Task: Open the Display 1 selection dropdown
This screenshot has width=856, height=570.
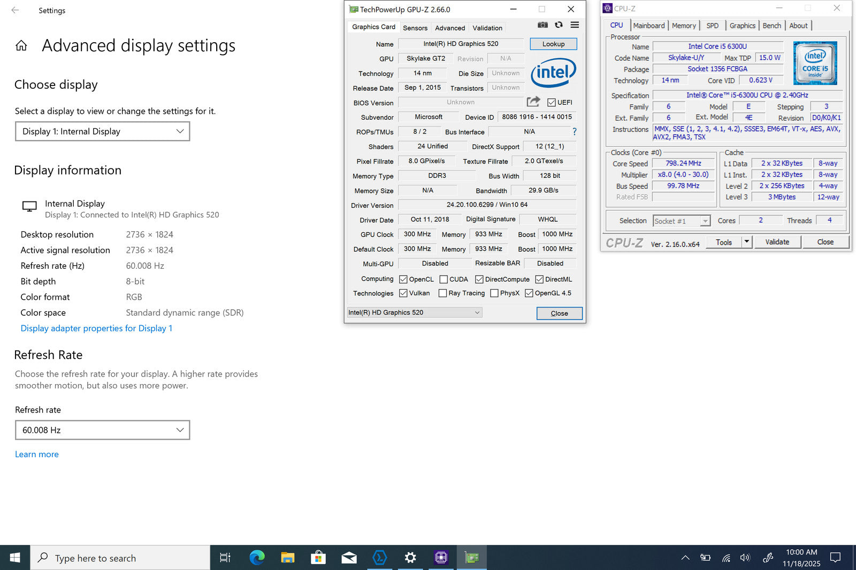Action: (x=102, y=131)
